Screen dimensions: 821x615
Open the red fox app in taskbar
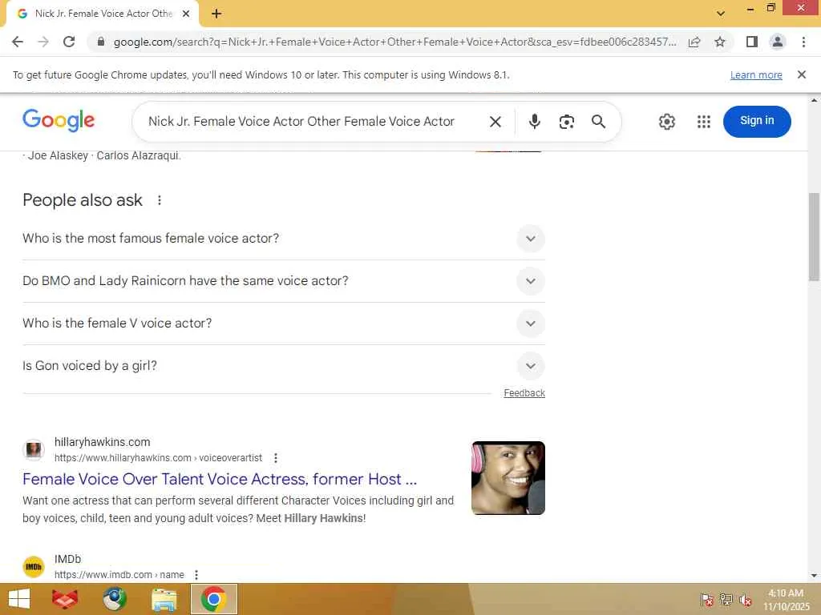point(65,599)
